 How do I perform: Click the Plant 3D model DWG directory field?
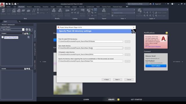coord(91,41)
